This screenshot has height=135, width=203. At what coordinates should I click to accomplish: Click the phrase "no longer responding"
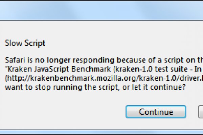(x=55, y=61)
